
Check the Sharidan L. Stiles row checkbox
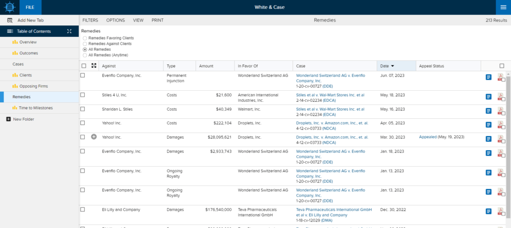[x=83, y=109]
